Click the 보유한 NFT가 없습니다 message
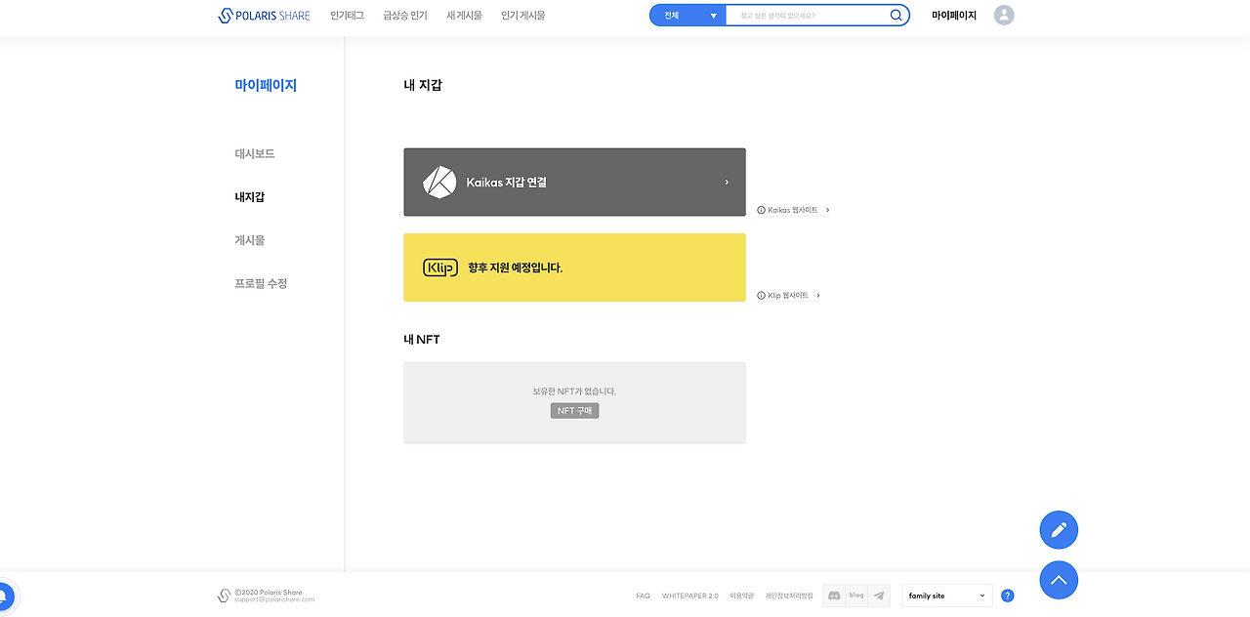The width and height of the screenshot is (1250, 617). [574, 391]
